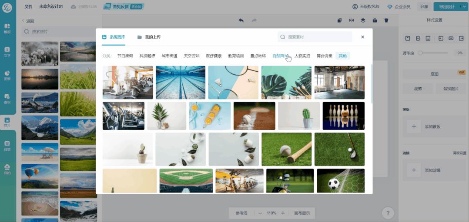Click the 分享 button
Viewport: 469px width, 222px height.
pos(424,7)
